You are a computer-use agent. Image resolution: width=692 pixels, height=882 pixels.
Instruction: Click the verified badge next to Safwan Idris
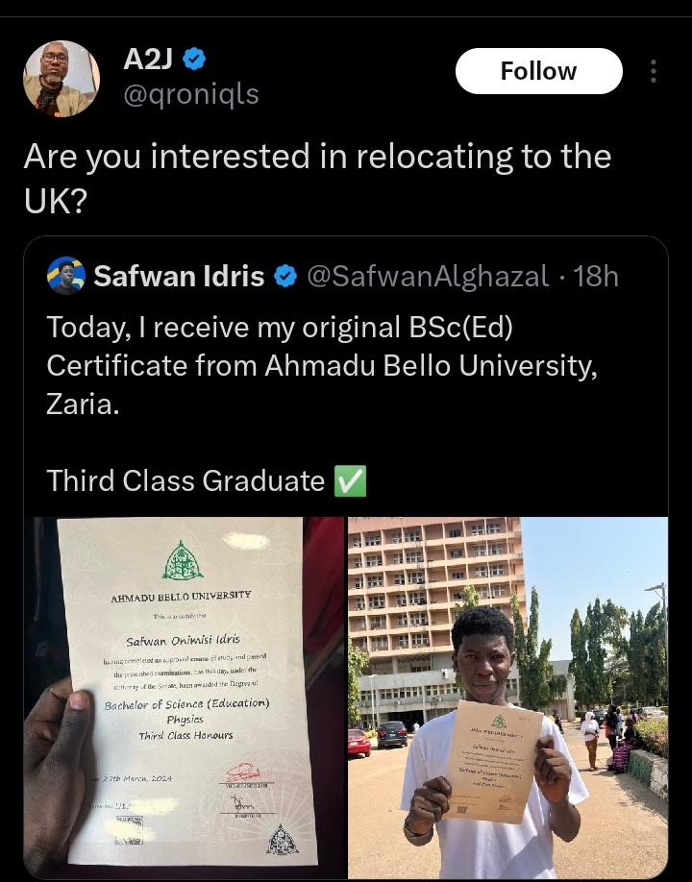point(285,277)
